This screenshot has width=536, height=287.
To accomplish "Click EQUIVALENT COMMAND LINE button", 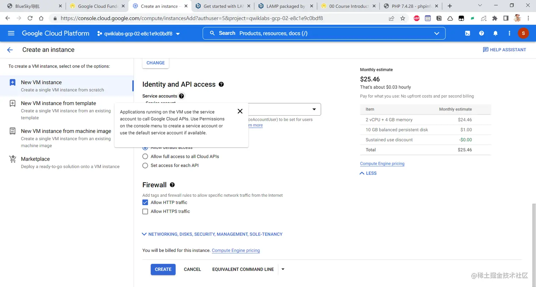I will click(x=243, y=269).
